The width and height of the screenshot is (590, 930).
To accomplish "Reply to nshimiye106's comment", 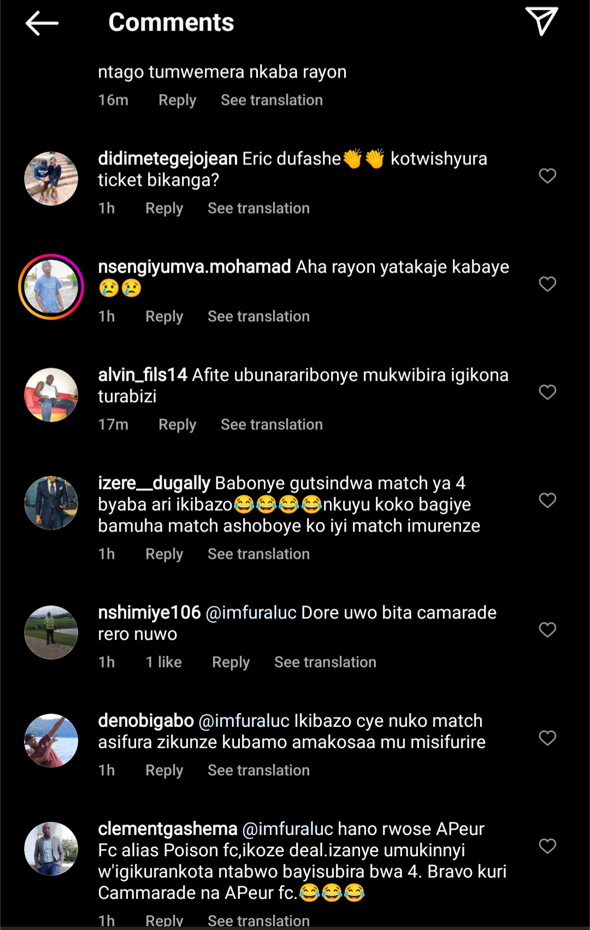I will tap(231, 662).
